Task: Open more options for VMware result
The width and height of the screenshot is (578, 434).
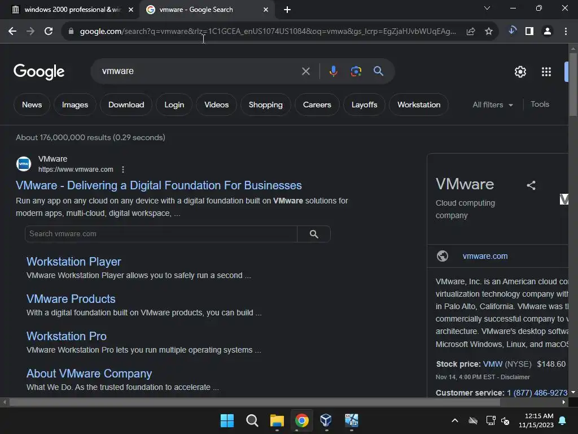Action: [123, 170]
